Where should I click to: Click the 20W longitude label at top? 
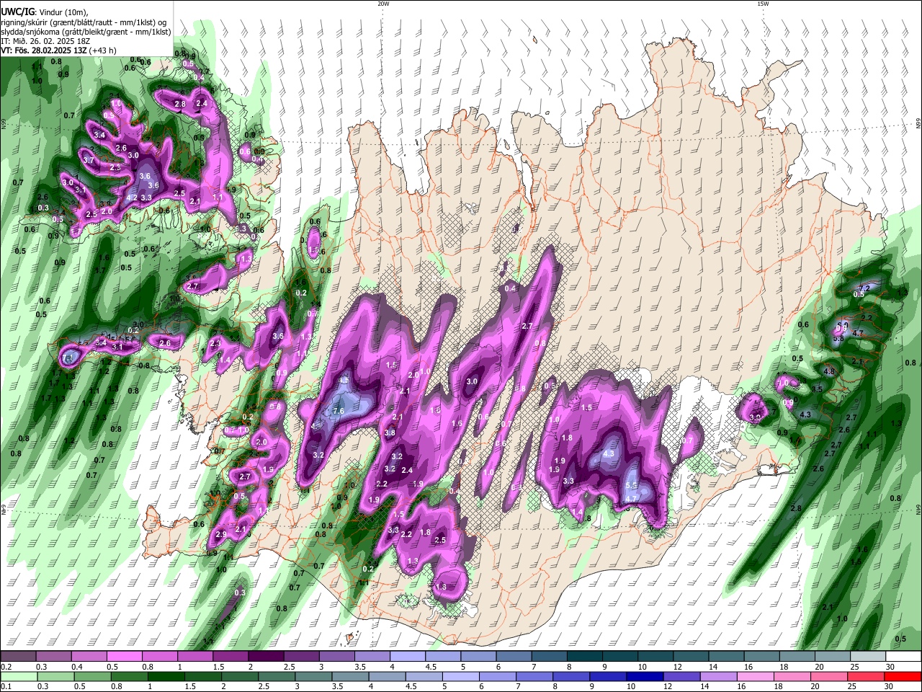(x=384, y=4)
